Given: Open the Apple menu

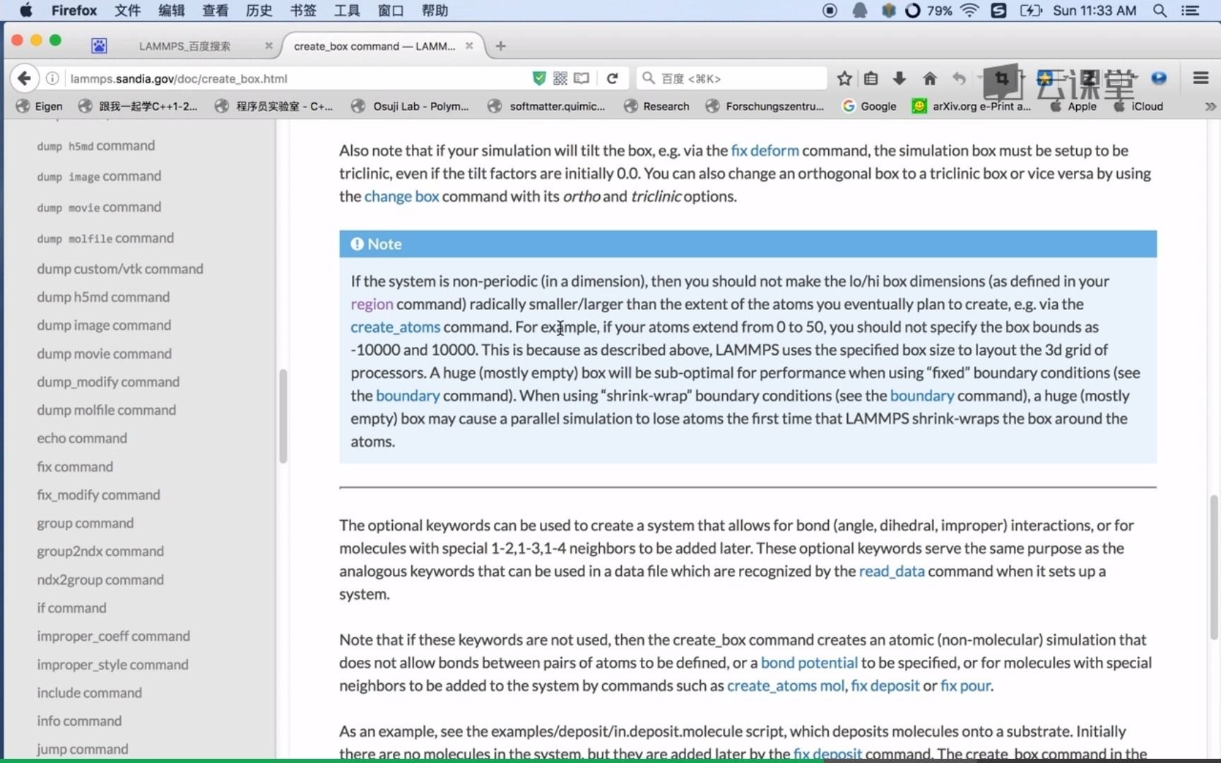Looking at the screenshot, I should pyautogui.click(x=25, y=11).
